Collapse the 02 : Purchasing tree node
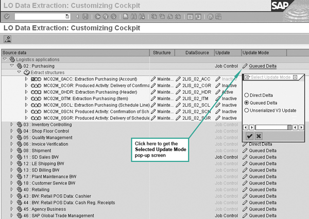The height and width of the screenshot is (219, 309). 12,66
